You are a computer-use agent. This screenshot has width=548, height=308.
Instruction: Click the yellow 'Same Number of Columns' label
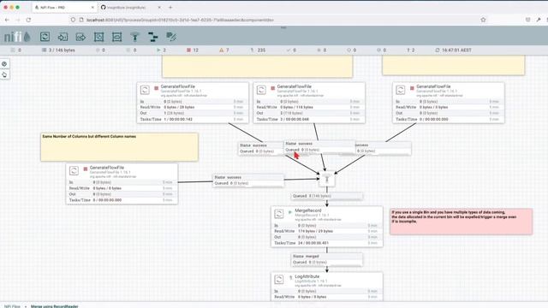tap(120, 146)
